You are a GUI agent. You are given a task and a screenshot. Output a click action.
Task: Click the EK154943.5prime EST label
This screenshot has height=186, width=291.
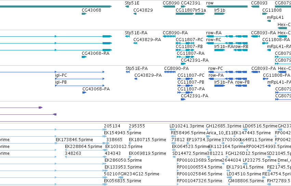coord(122,133)
